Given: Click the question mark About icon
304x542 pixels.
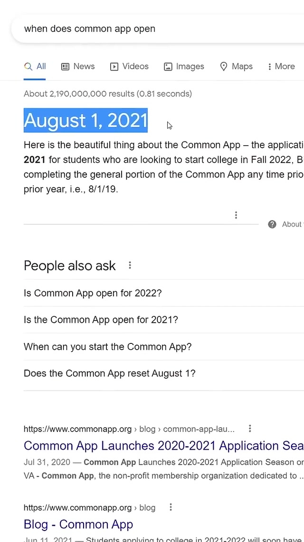Looking at the screenshot, I should tap(272, 224).
